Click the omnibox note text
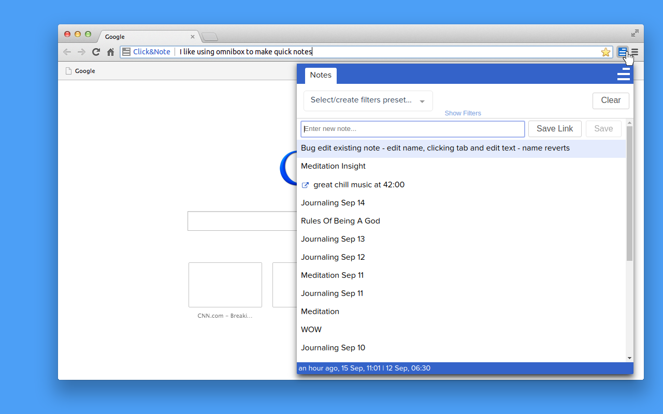This screenshot has width=663, height=414. [246, 52]
